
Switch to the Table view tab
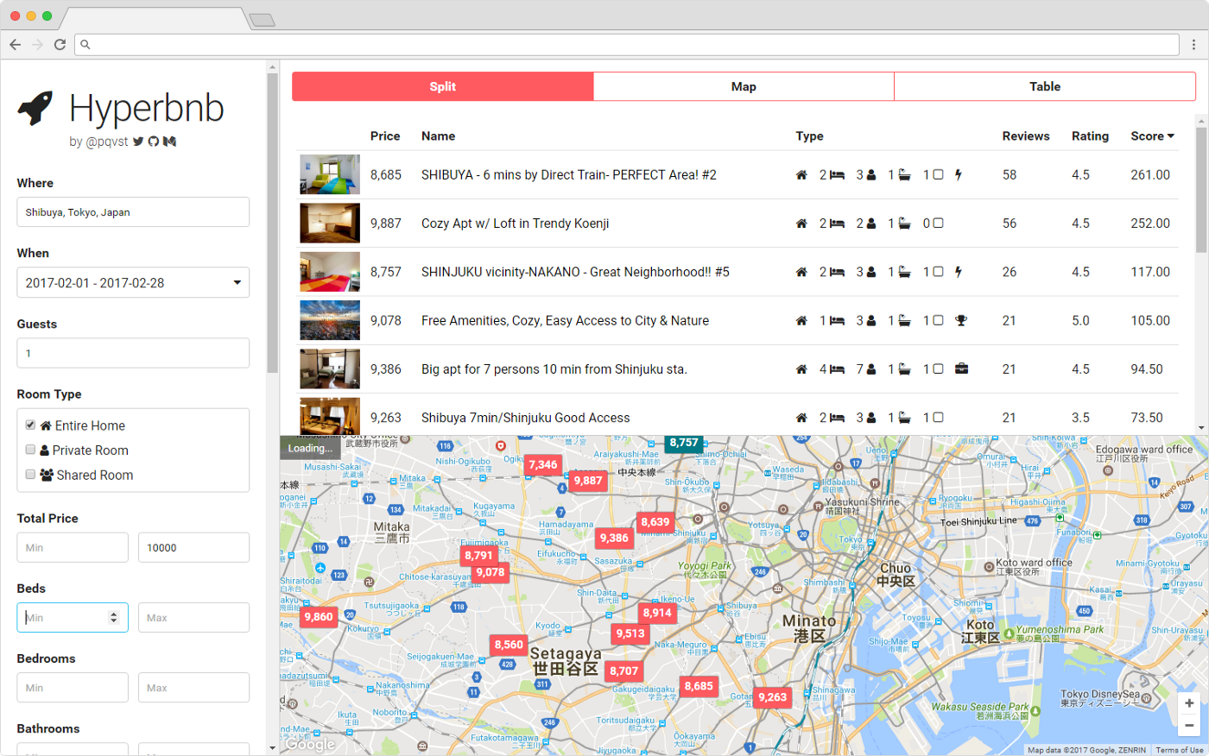click(x=1045, y=86)
